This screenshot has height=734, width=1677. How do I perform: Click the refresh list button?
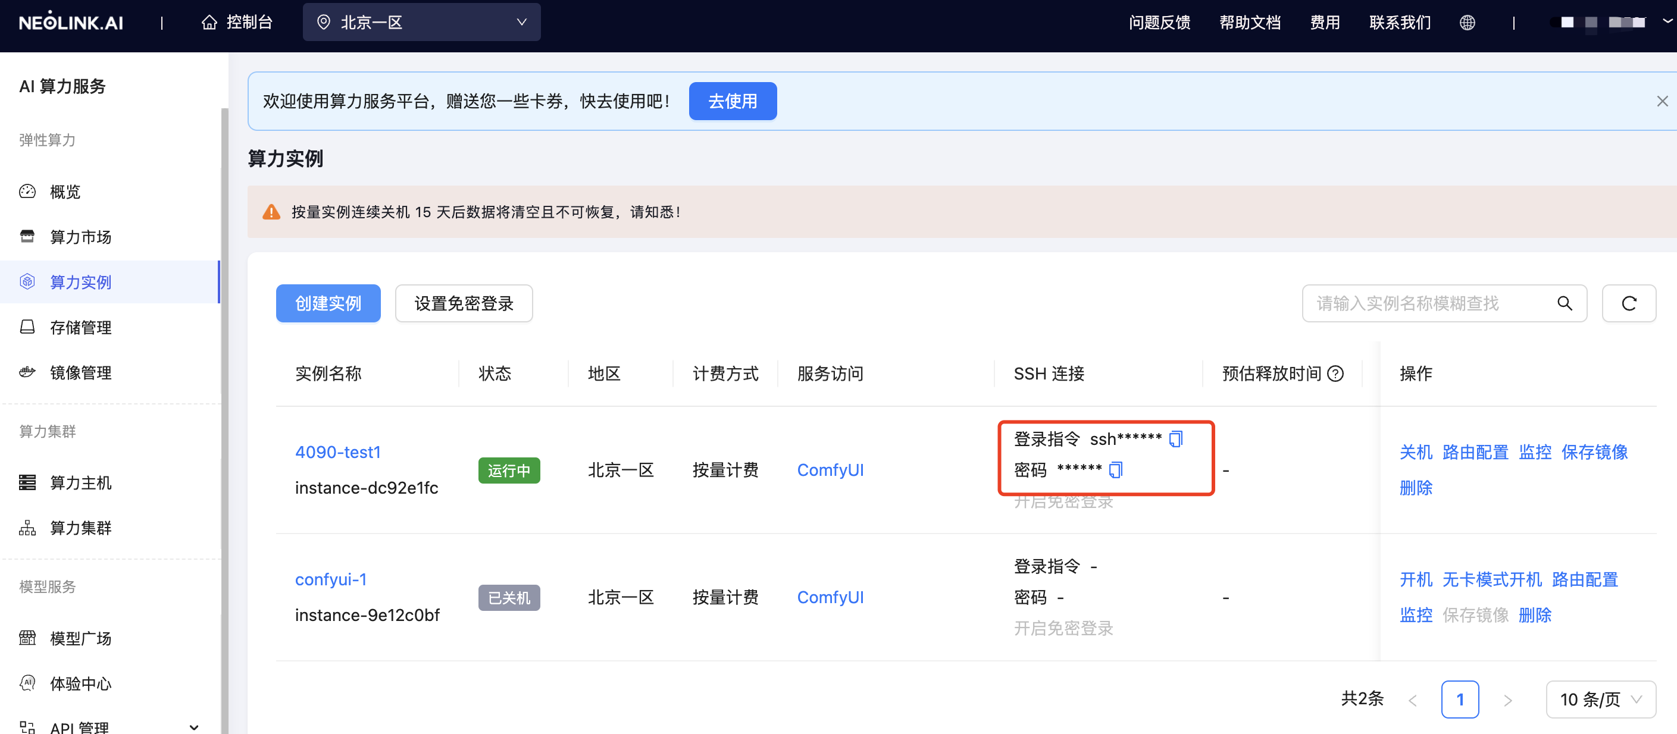click(x=1629, y=303)
